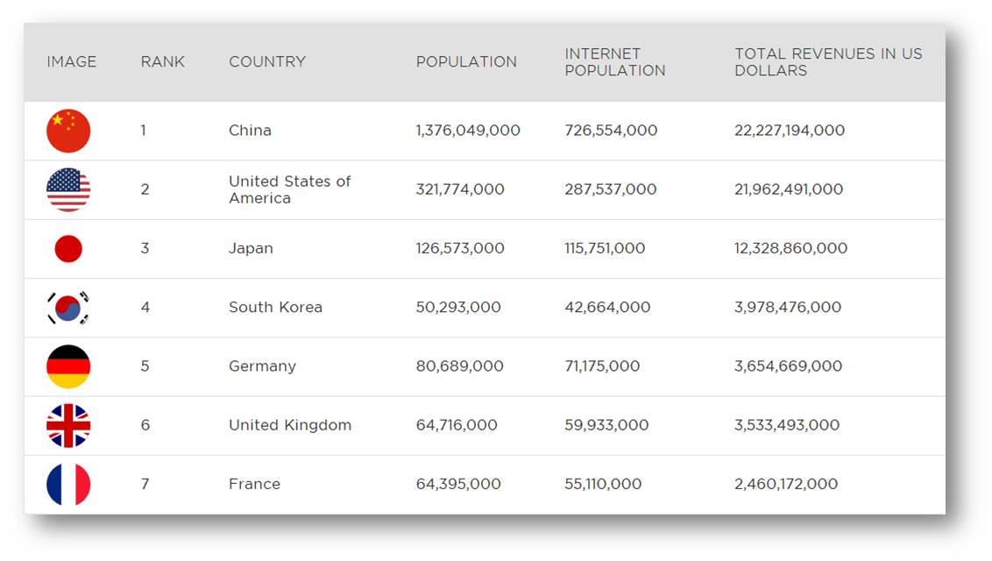Click rank number 7 for France

[x=145, y=484]
